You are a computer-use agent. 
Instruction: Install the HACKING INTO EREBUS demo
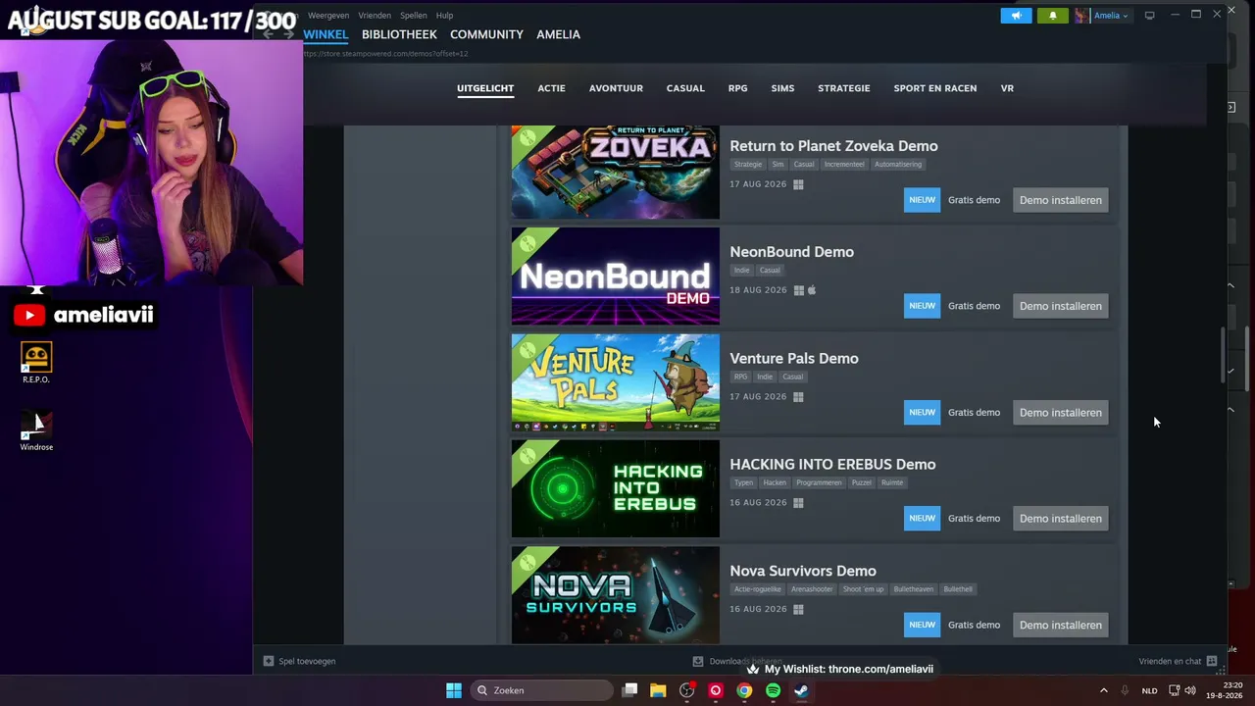1061,519
